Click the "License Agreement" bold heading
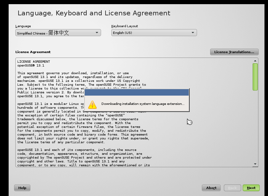This screenshot has height=196, width=268. click(33, 52)
